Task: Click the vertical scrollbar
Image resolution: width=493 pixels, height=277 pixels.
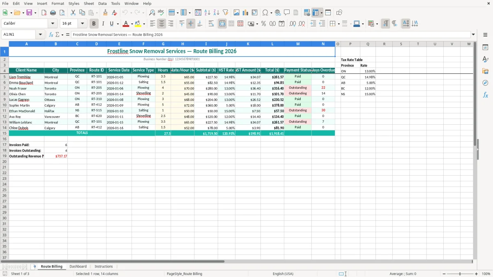Action: 475,150
